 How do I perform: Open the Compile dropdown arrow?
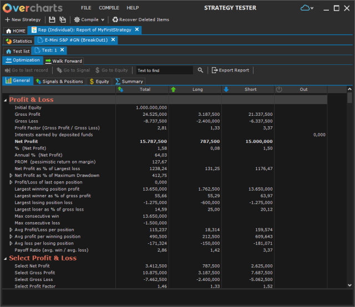point(103,20)
